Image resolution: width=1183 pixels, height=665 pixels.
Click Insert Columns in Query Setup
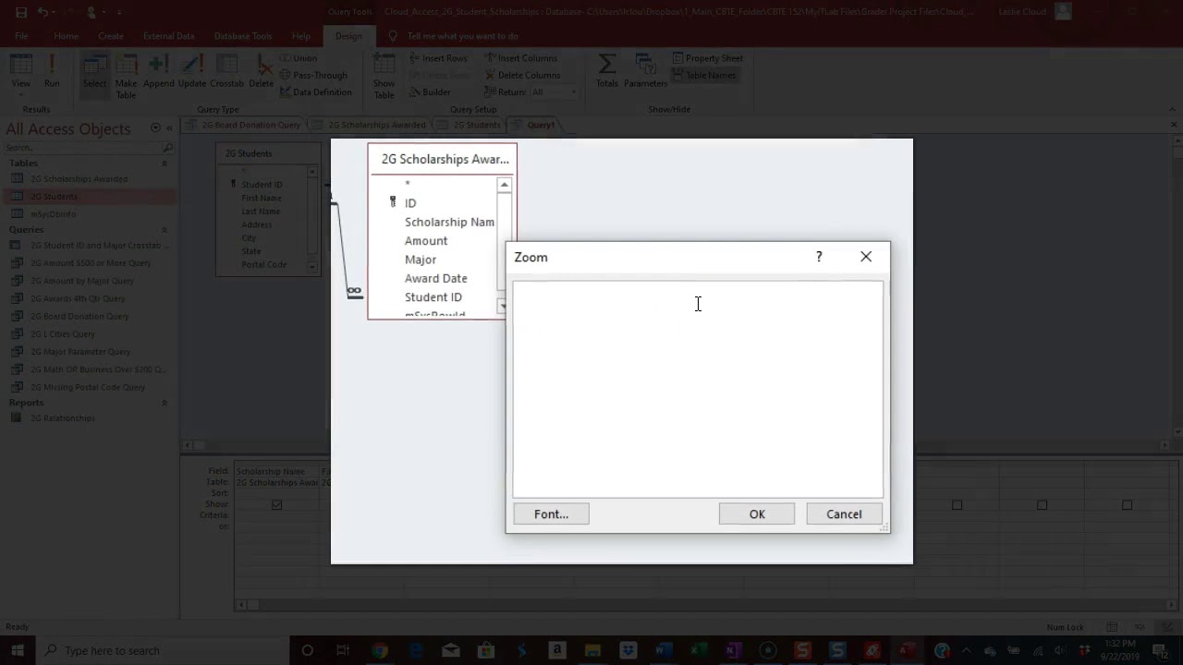[x=521, y=58]
